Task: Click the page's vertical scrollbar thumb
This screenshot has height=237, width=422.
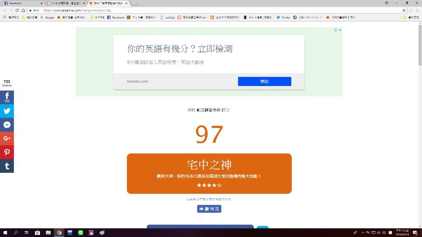Action: (420, 45)
